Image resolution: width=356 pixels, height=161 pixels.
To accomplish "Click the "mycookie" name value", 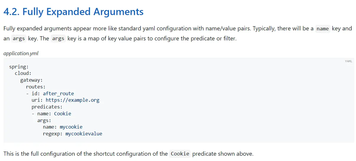I will 71,127.
